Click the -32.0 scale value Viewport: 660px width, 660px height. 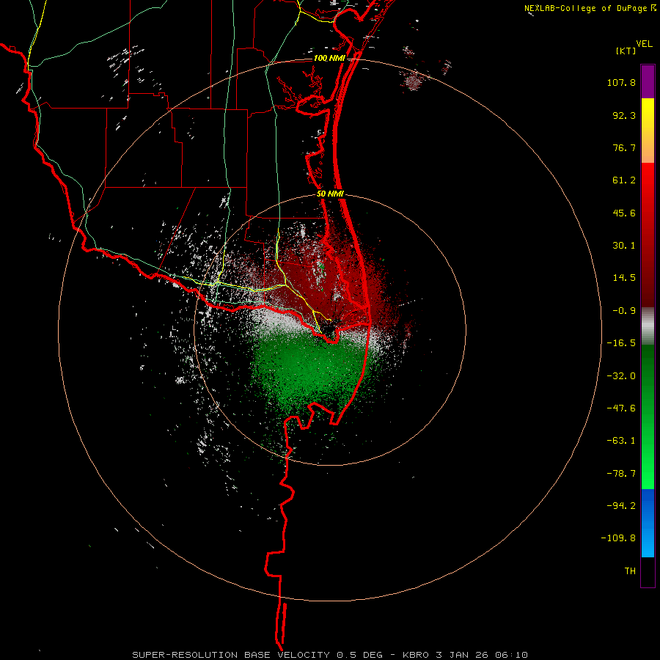[x=621, y=376]
